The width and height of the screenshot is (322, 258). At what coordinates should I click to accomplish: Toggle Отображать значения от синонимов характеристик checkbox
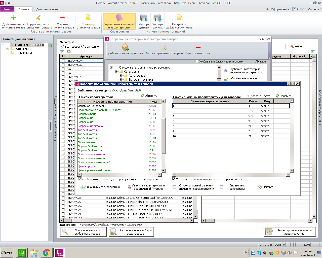[174, 179]
